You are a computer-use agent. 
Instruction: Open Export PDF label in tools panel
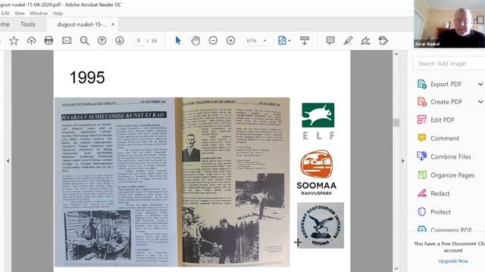[446, 84]
